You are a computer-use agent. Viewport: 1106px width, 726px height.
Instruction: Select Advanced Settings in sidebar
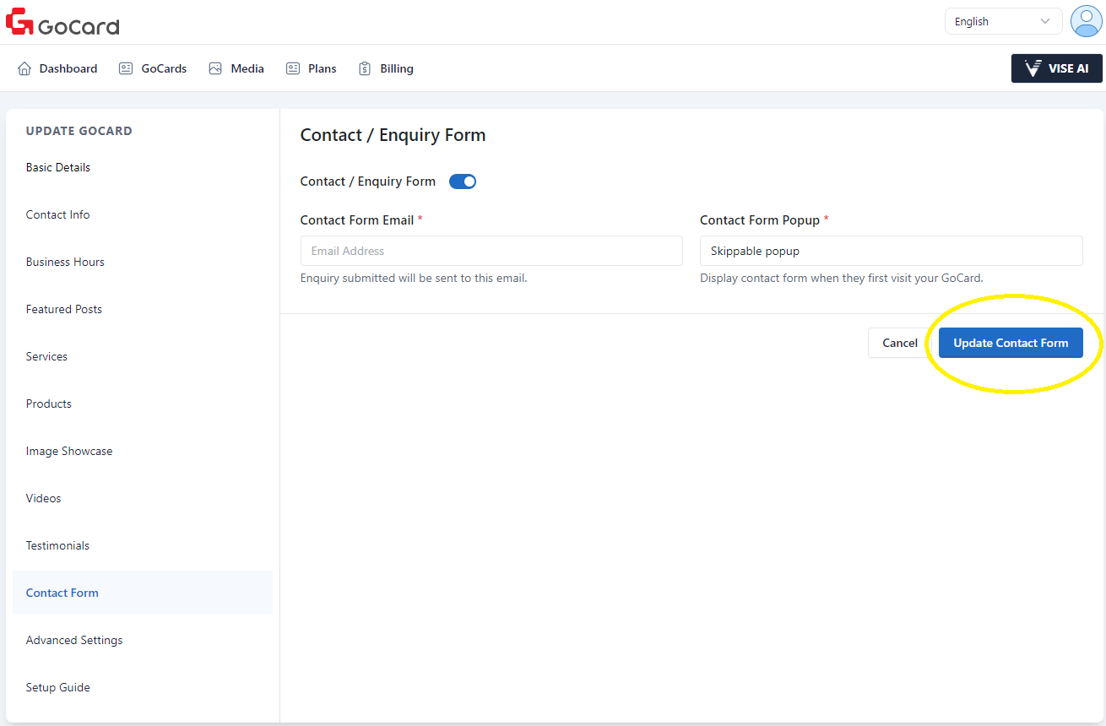[x=74, y=640]
